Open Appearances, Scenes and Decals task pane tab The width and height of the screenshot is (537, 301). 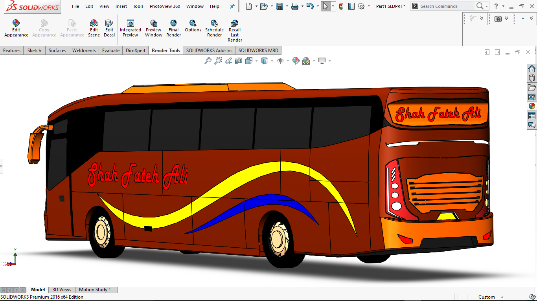532,106
